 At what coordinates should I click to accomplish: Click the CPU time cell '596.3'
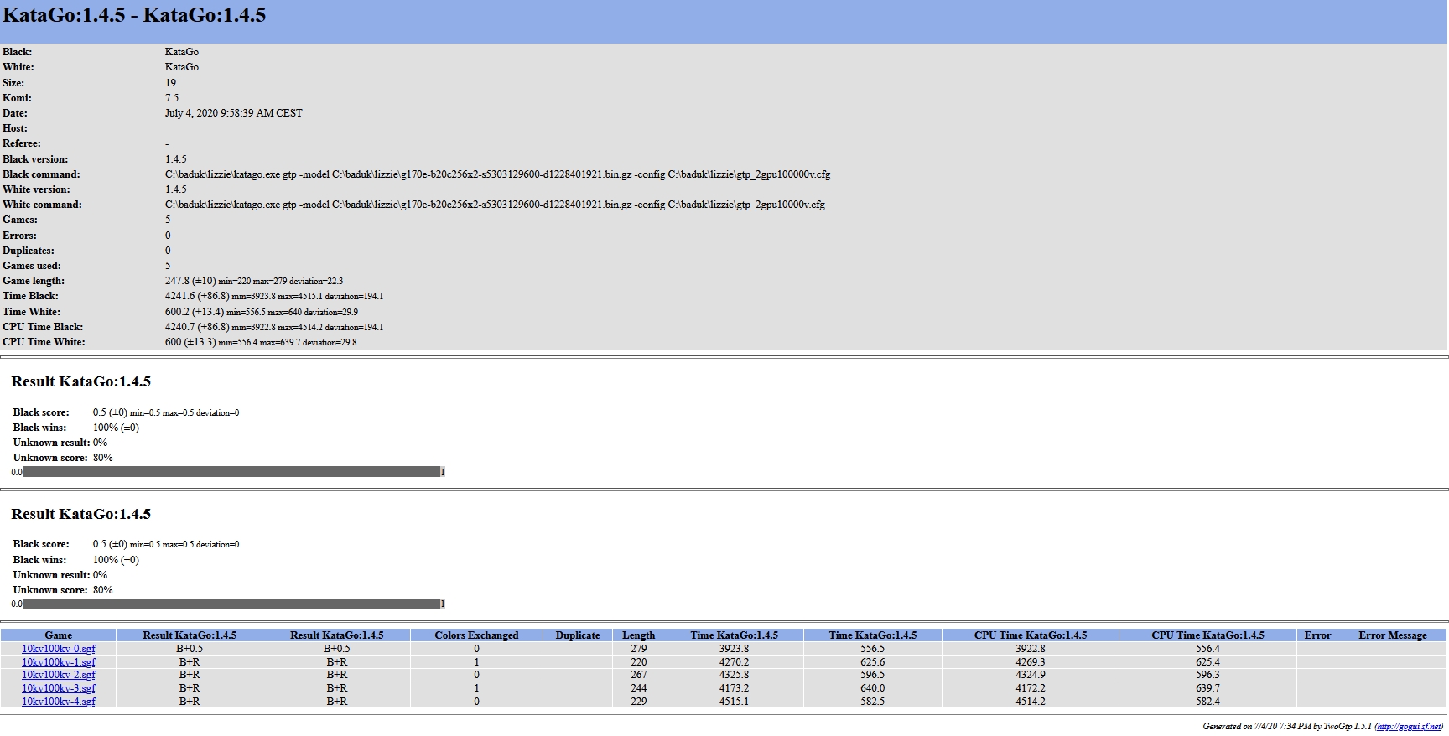1208,675
